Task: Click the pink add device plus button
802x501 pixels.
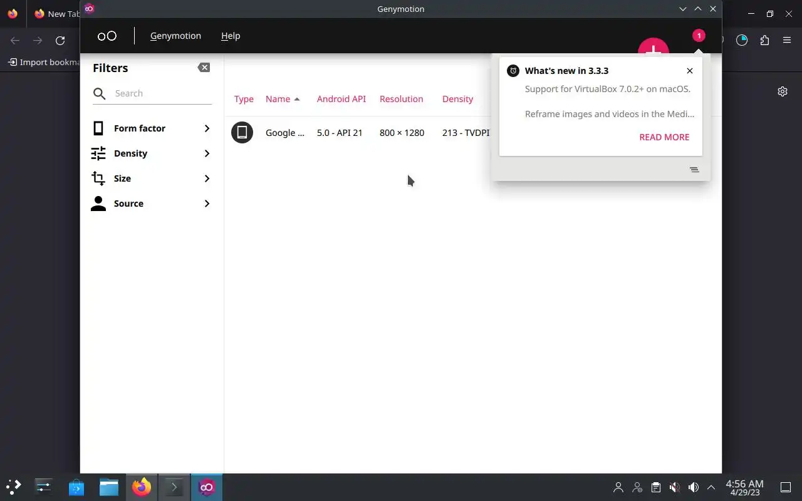Action: click(653, 47)
